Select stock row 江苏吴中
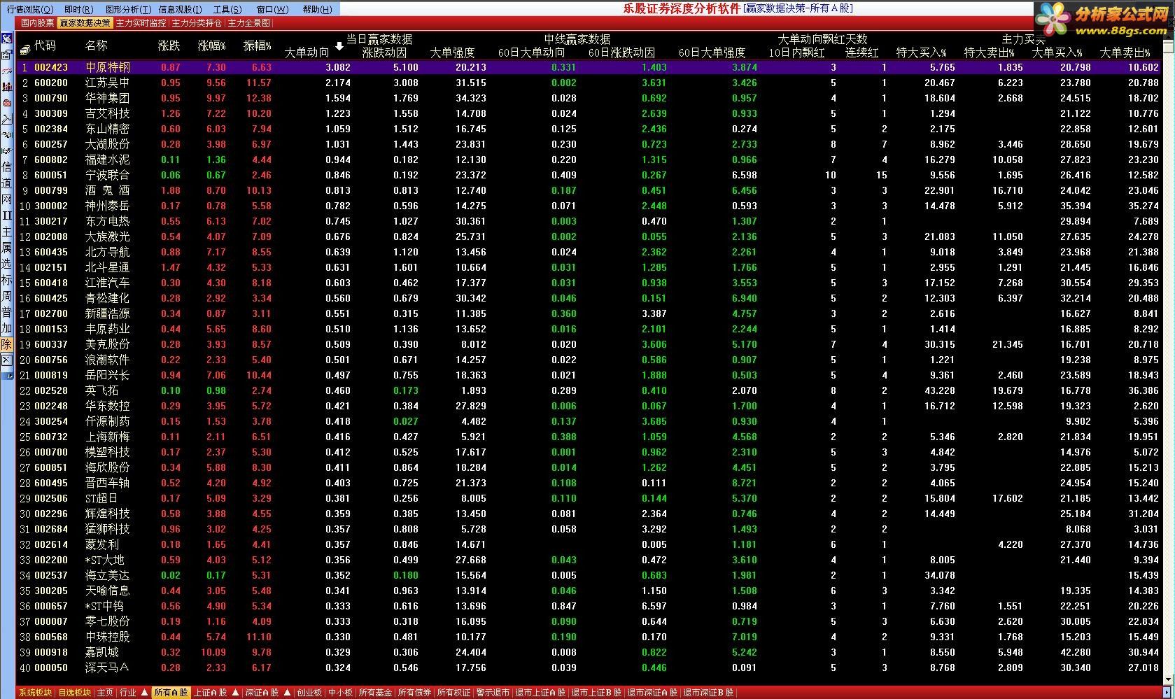1175x699 pixels. click(588, 83)
